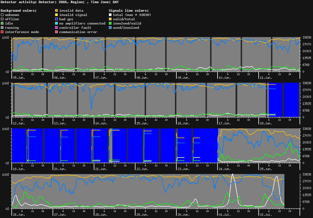Click the chart title showing Detector 2666
This screenshot has width=313, height=218.
coord(60,2)
